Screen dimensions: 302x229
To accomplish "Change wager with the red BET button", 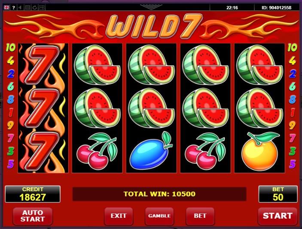I will click(x=200, y=216).
